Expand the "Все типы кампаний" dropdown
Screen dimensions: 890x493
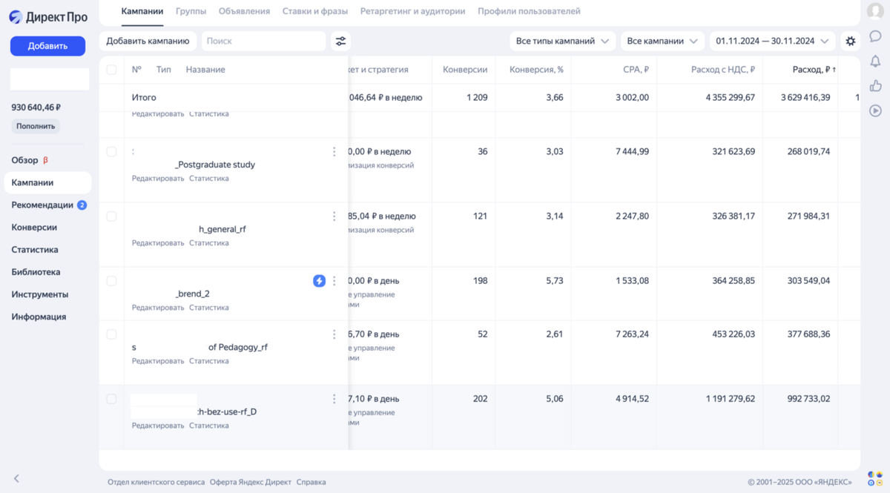pyautogui.click(x=562, y=42)
